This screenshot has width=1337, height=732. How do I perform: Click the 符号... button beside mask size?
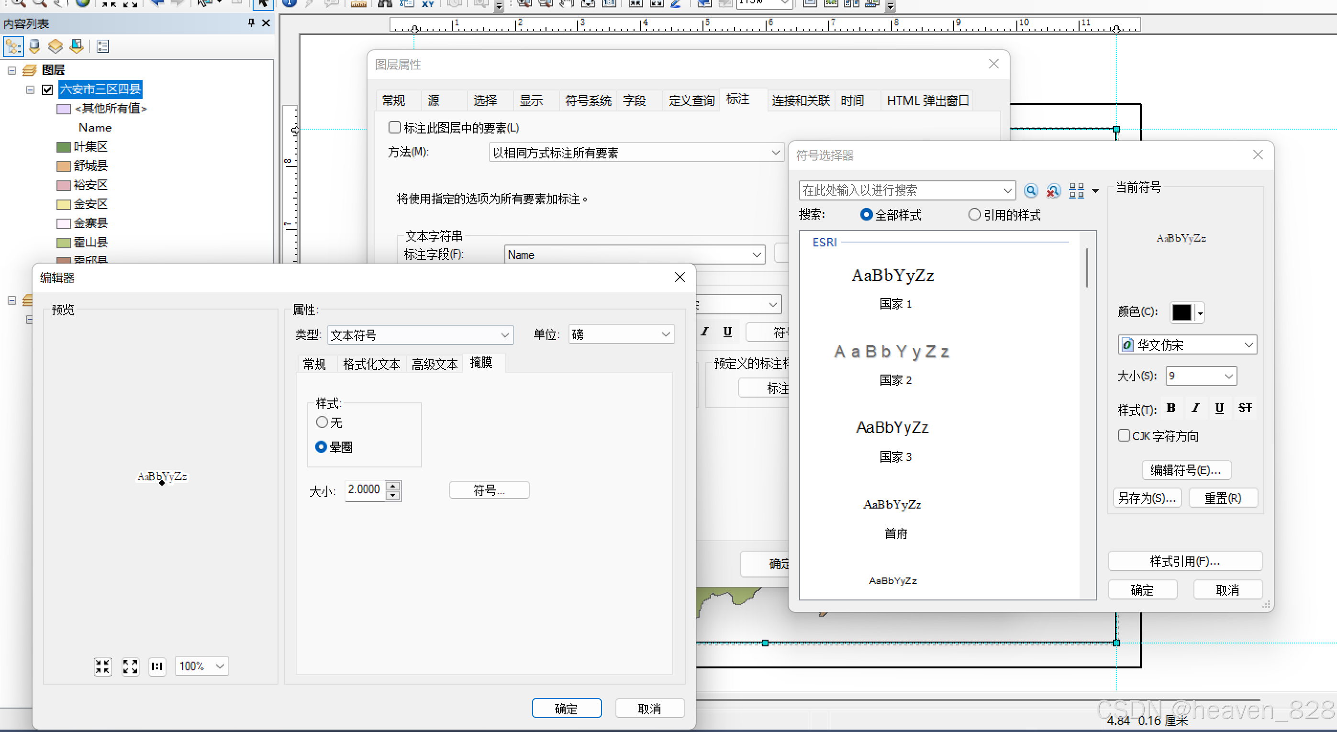(x=489, y=490)
